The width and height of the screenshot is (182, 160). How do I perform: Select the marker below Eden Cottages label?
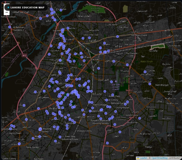pyautogui.click(x=93, y=108)
